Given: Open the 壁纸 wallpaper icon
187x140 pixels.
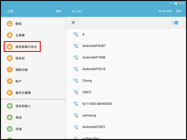Looking at the screenshot, I should pyautogui.click(x=10, y=24).
